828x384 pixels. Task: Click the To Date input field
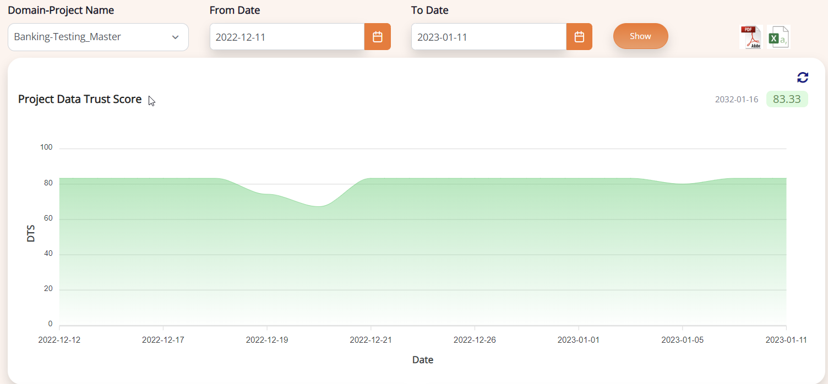[x=489, y=37]
